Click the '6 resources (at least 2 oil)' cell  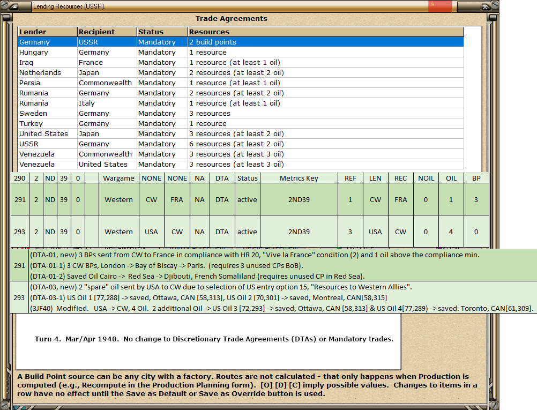(x=326, y=144)
